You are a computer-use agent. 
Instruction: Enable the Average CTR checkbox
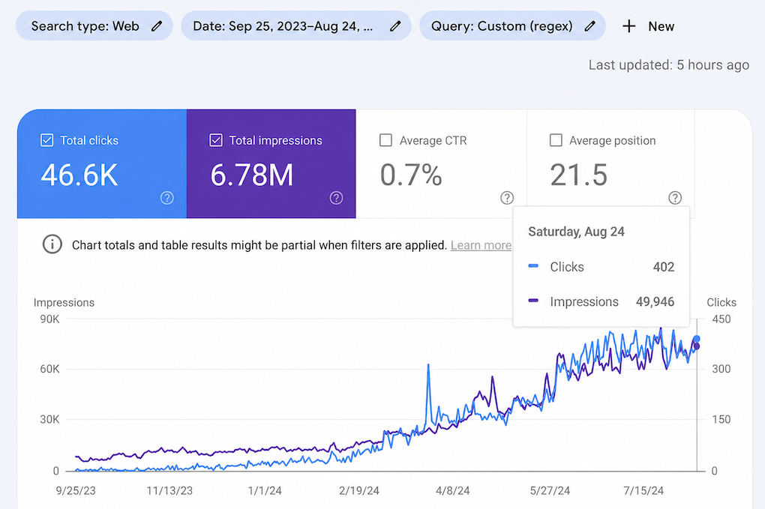(385, 140)
